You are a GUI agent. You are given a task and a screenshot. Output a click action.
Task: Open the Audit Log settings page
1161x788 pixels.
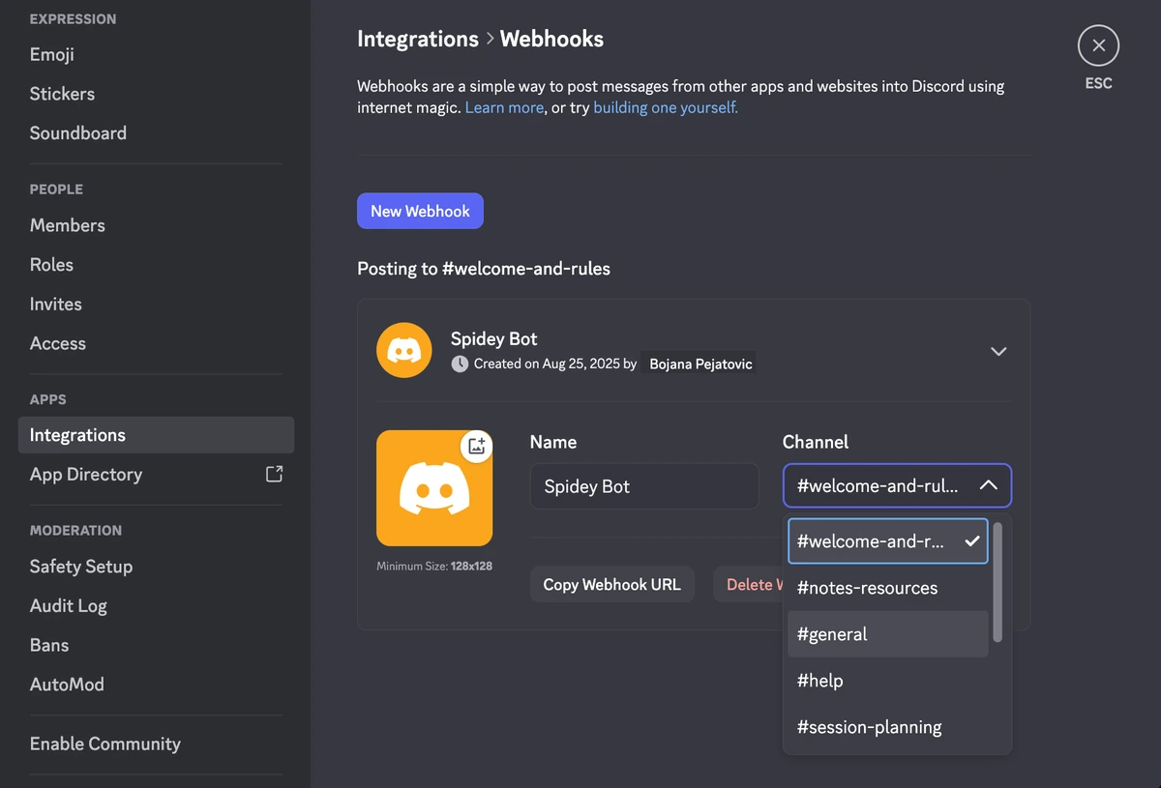[68, 605]
